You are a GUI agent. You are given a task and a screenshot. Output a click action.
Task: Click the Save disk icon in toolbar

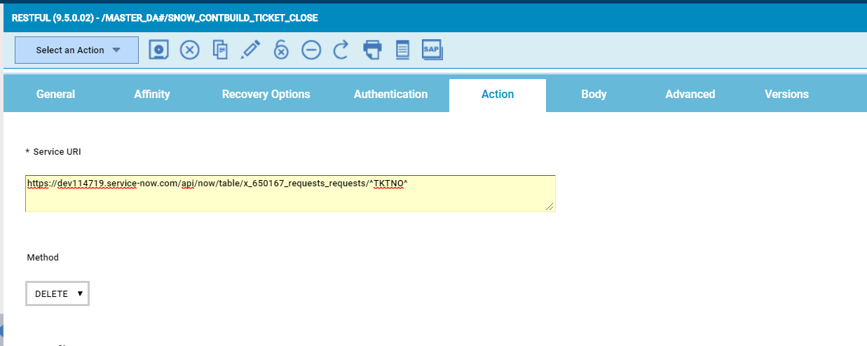pos(159,50)
